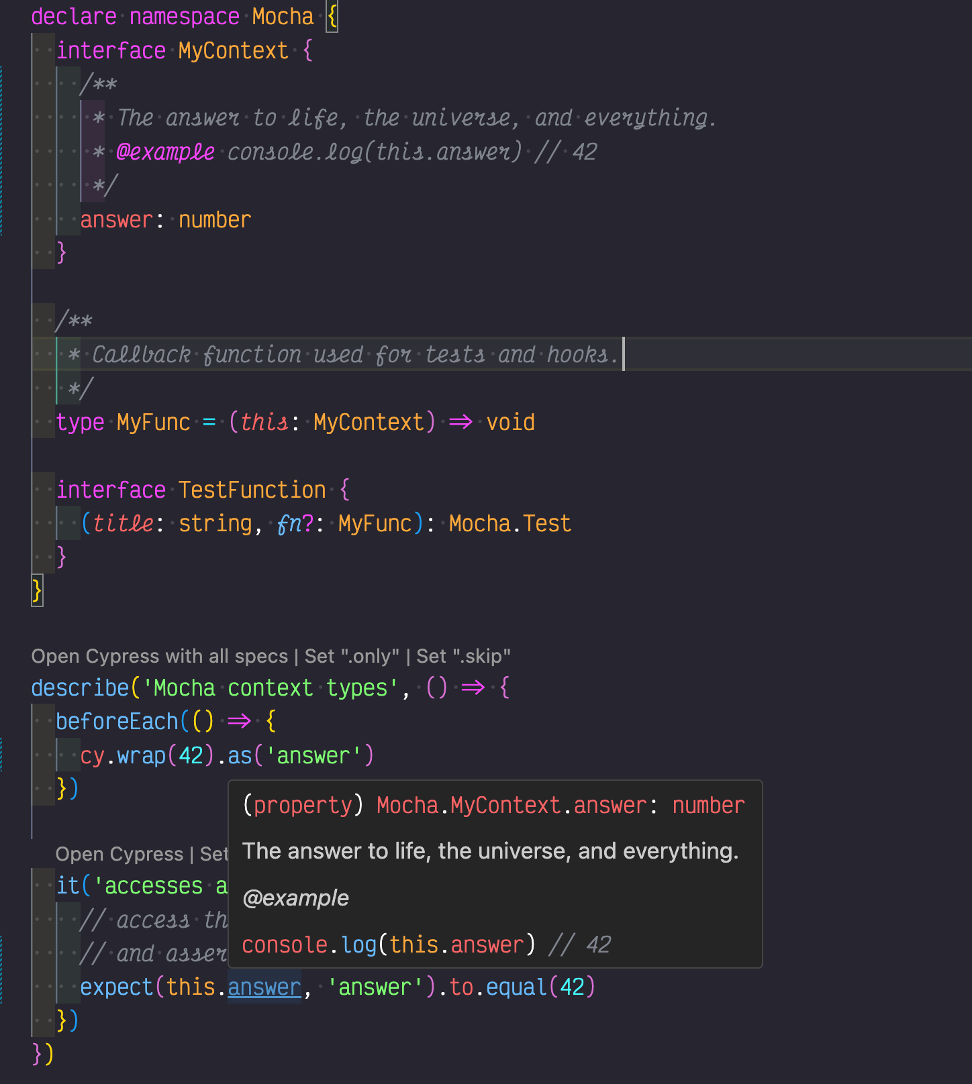Click the '@example' tag in the JSDoc comment
Image resolution: width=972 pixels, height=1084 pixels.
[165, 152]
